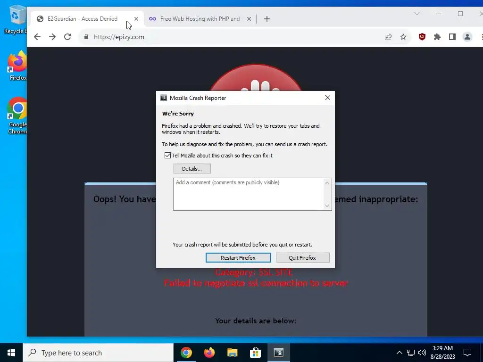Close the Free Web Hosting tab
Screen dimensions: 483x362
point(249,19)
